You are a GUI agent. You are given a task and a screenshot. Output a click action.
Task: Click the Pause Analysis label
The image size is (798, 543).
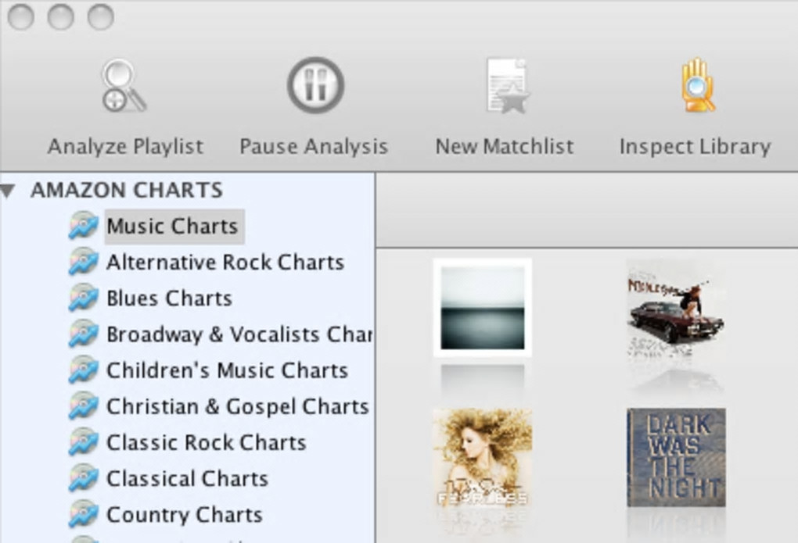[x=314, y=146]
